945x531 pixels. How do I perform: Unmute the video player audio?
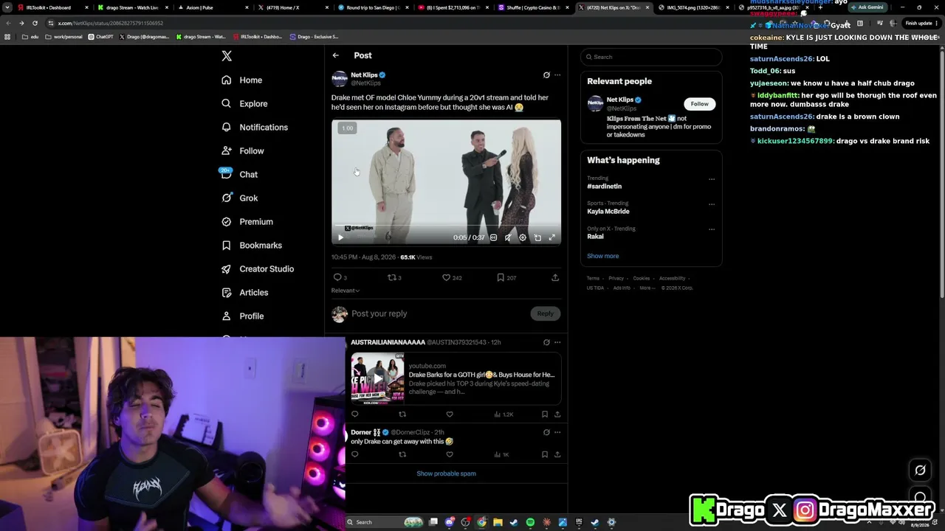pyautogui.click(x=508, y=237)
